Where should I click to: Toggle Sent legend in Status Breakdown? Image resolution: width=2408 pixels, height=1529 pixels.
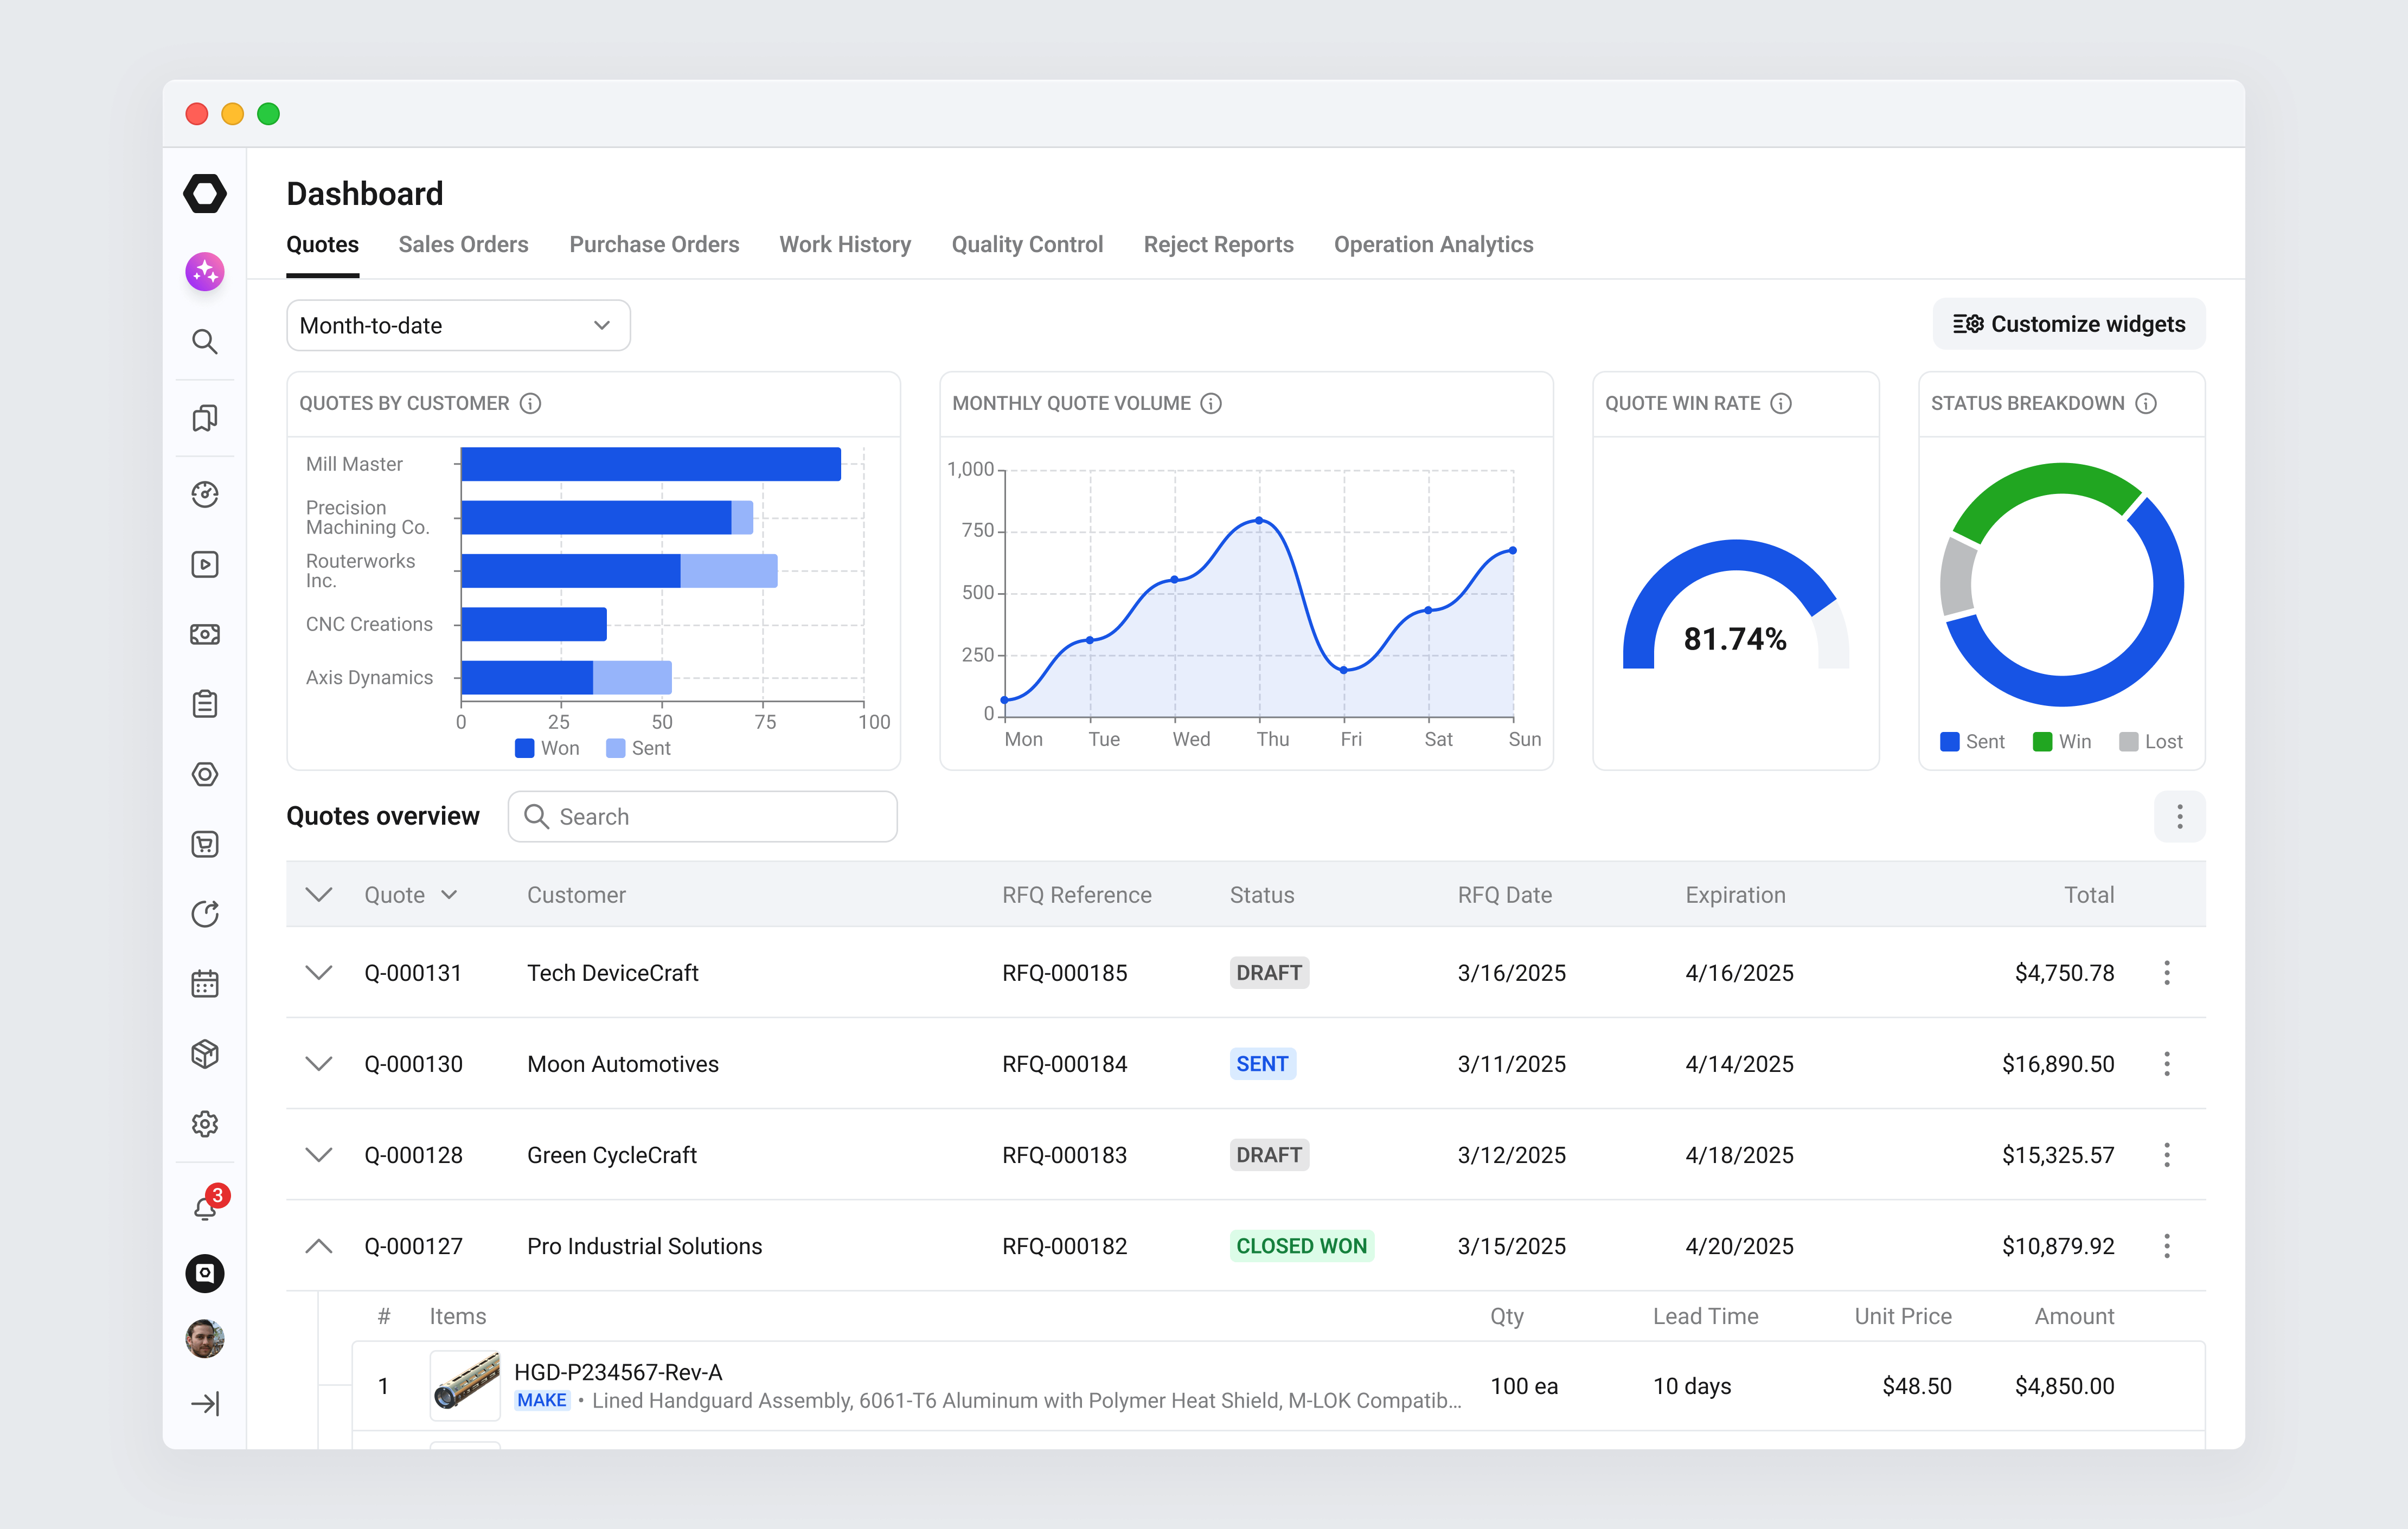tap(1972, 742)
